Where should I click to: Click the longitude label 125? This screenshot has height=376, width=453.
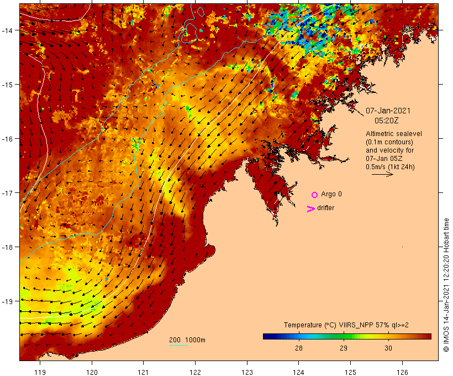pos(350,372)
